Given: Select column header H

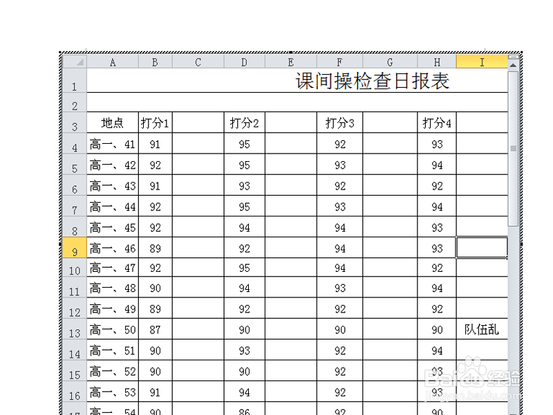Looking at the screenshot, I should coord(437,62).
